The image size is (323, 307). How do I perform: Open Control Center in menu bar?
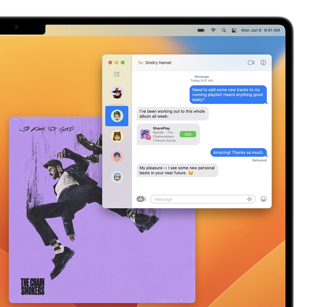234,30
